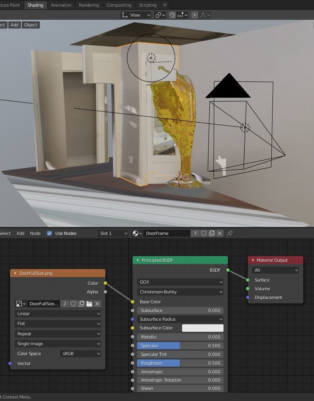The image size is (314, 401).
Task: Click the Base Color input socket
Action: pos(132,302)
